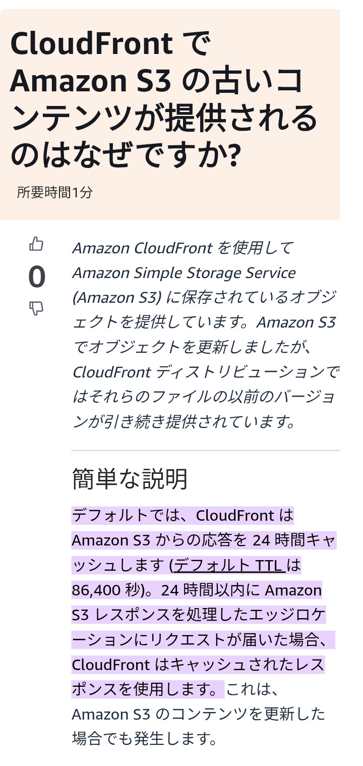Click the line "Amazon S3 のコンテンツを更新した"

(x=198, y=714)
